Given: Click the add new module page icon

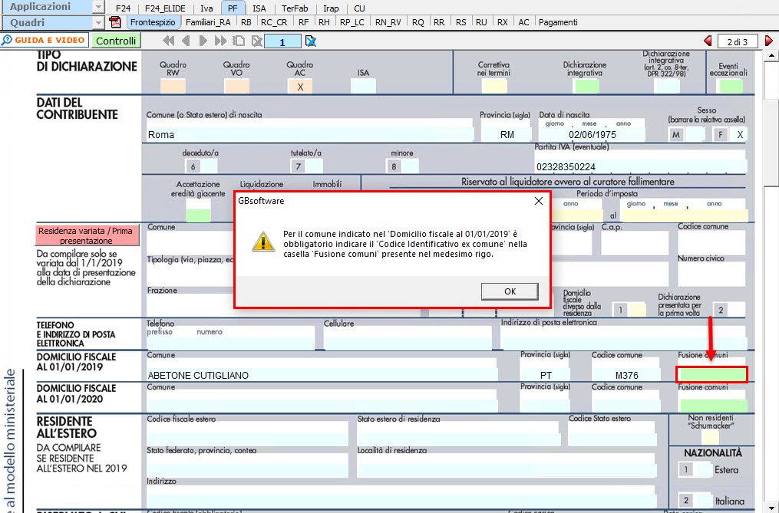Looking at the screenshot, I should pos(239,41).
